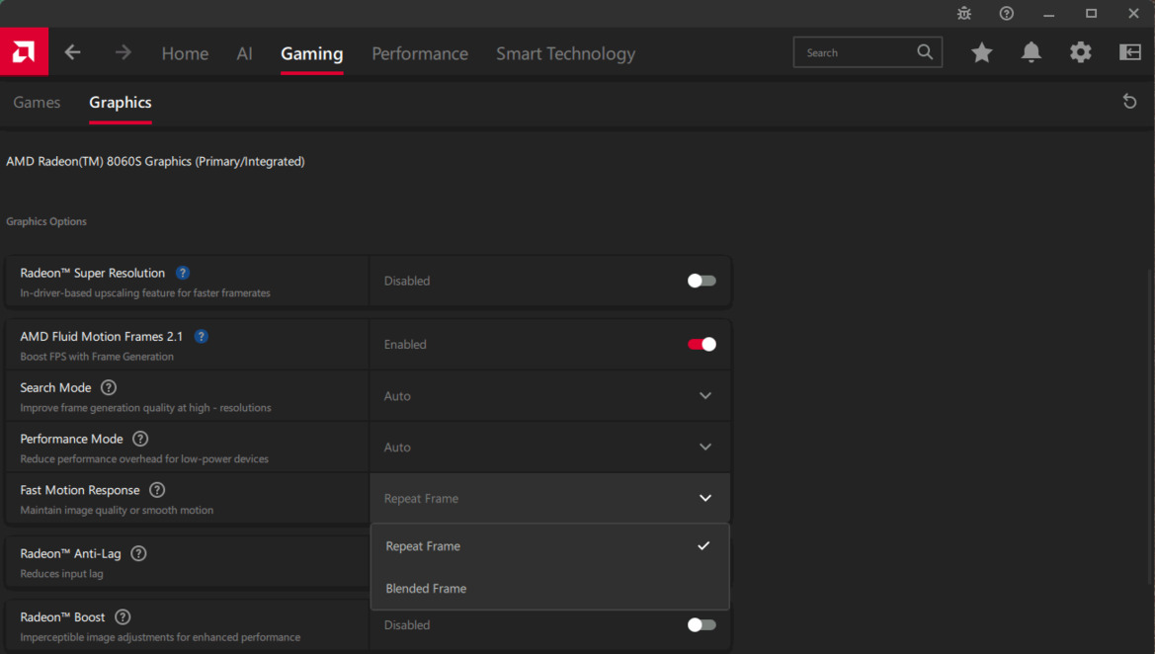The width and height of the screenshot is (1155, 654).
Task: Click the bug report icon
Action: click(964, 13)
